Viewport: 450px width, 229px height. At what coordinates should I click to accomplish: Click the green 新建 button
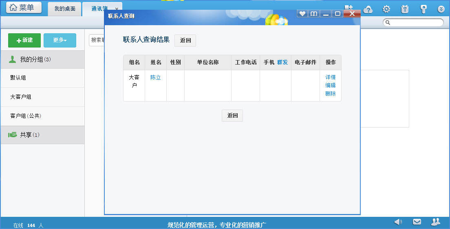pyautogui.click(x=24, y=40)
